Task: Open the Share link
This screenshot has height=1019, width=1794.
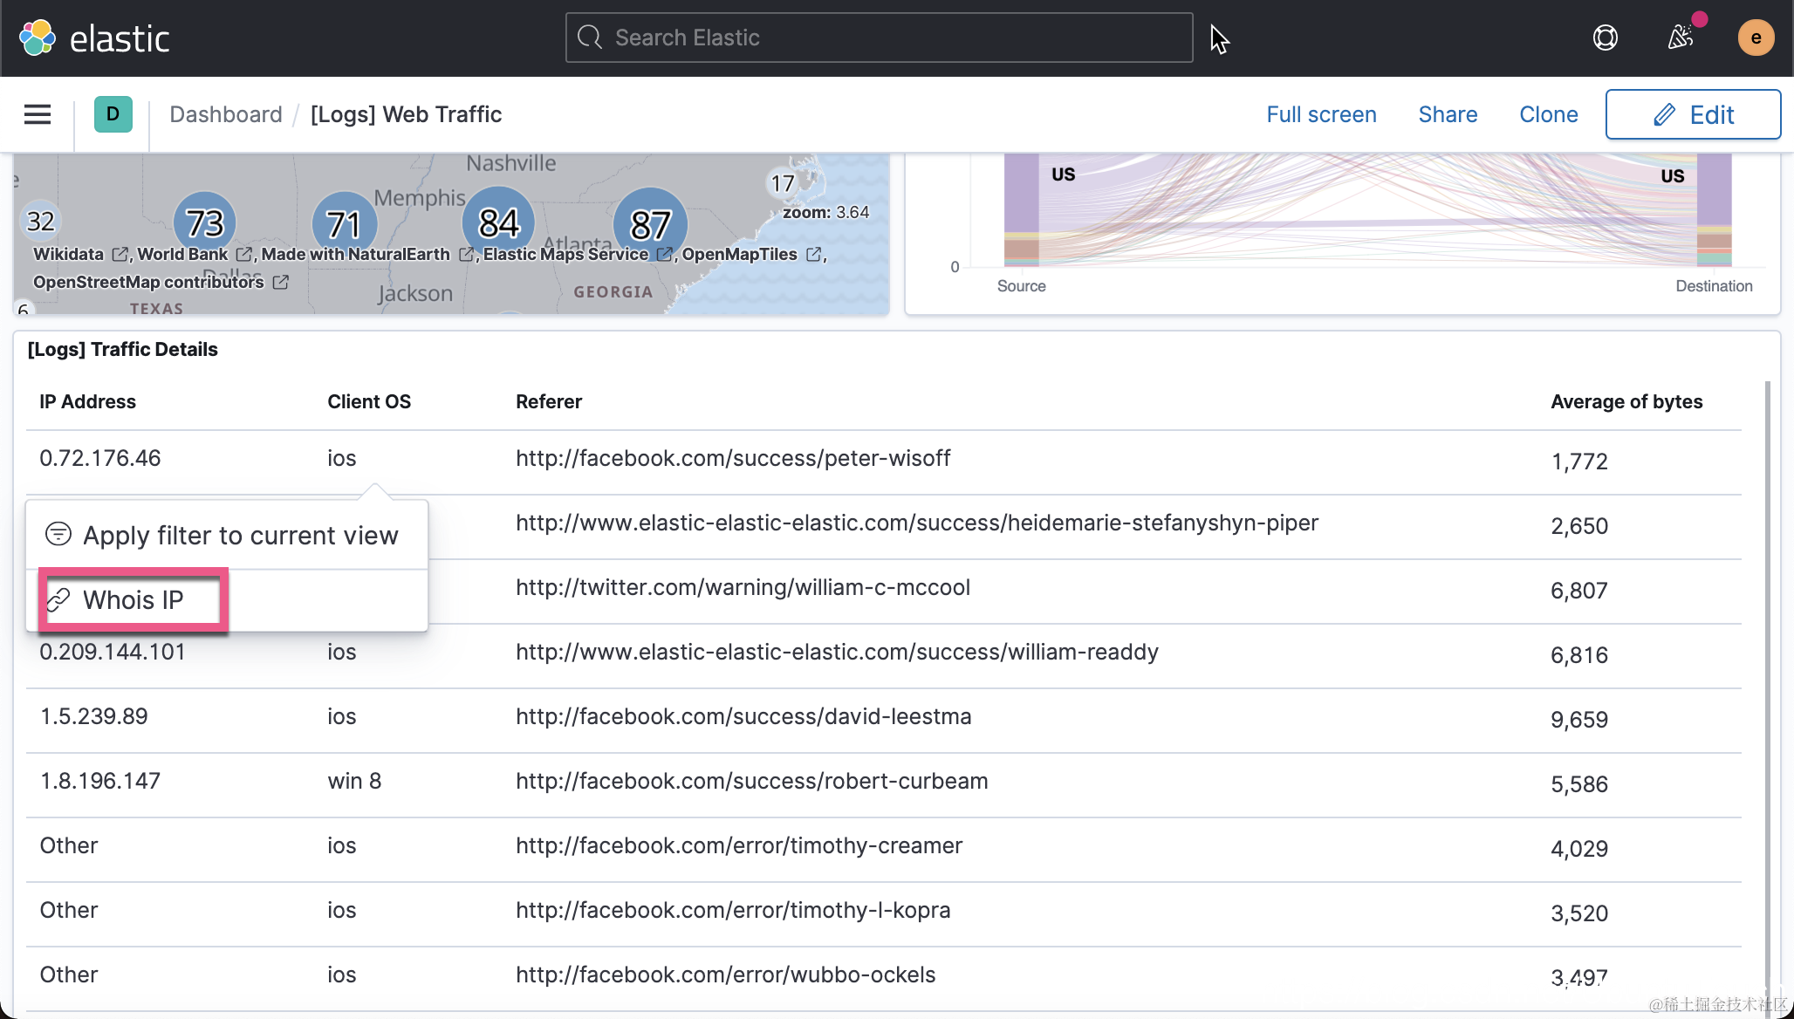Action: point(1447,114)
